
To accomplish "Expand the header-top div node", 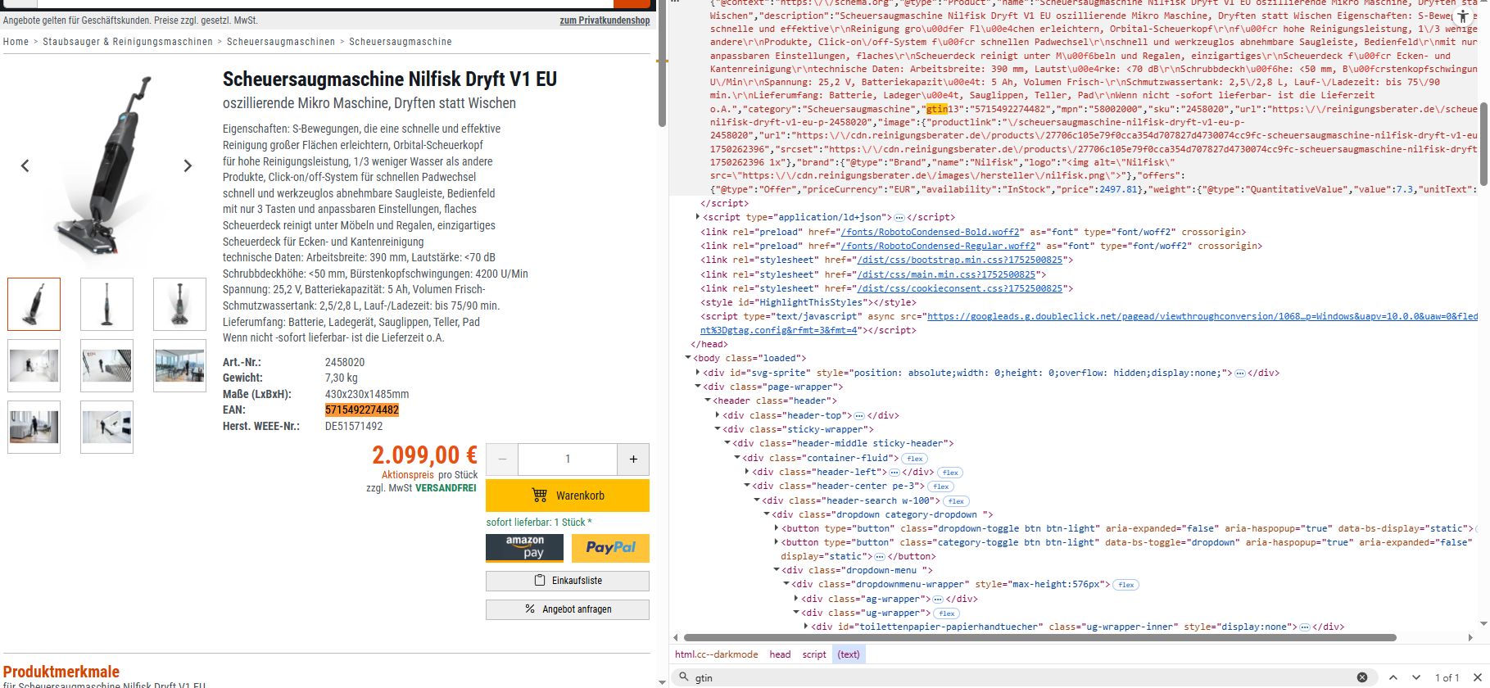I will point(717,415).
